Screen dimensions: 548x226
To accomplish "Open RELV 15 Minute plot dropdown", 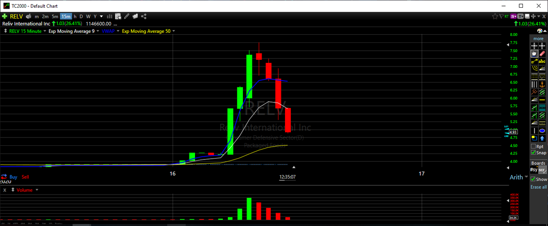I will 44,31.
